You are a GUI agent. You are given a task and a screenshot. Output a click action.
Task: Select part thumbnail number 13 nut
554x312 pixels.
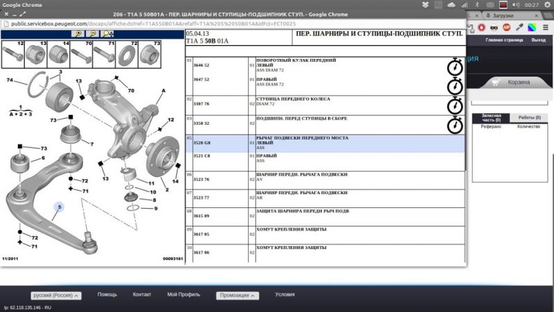36,54
